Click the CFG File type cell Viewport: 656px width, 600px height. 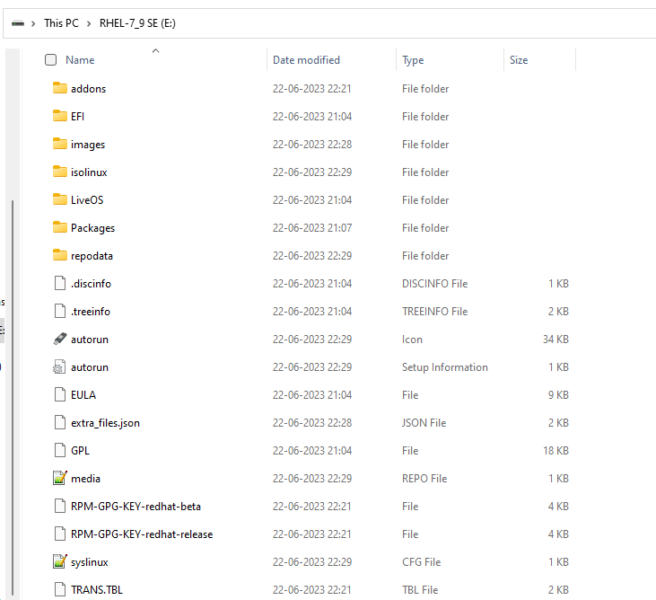click(x=421, y=562)
